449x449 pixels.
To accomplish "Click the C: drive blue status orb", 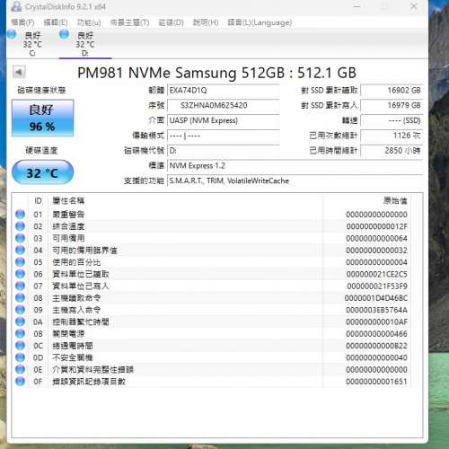I will click(x=12, y=34).
